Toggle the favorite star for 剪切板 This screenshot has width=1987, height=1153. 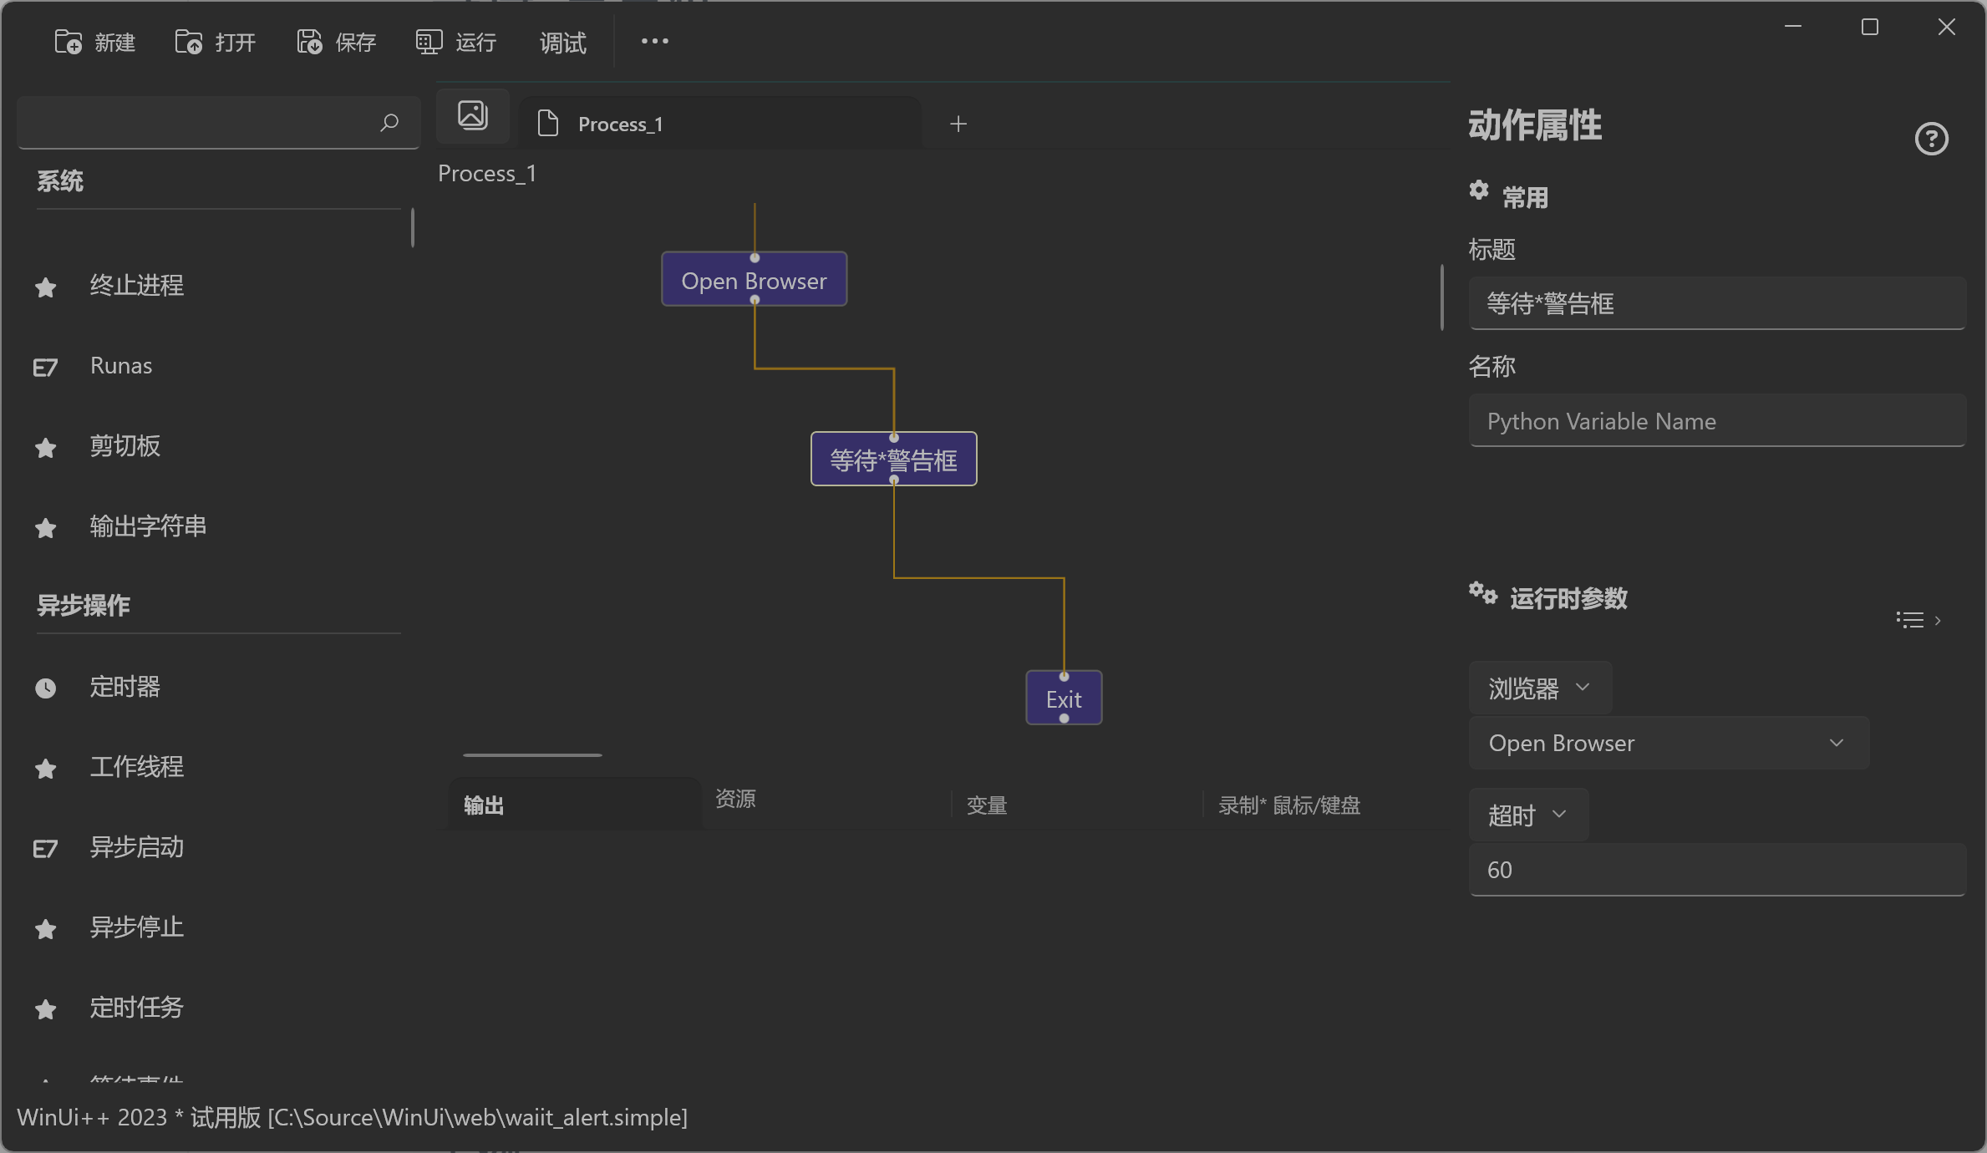coord(45,448)
